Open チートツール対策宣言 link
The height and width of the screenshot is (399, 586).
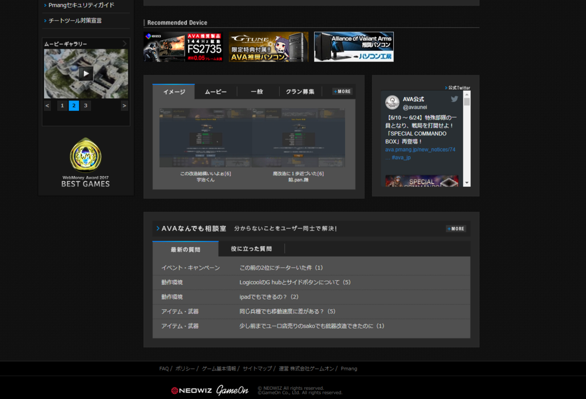tap(75, 21)
